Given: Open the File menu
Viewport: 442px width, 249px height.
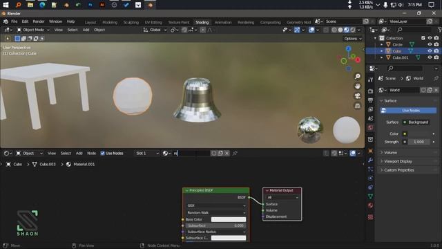Looking at the screenshot, I should click(x=14, y=21).
